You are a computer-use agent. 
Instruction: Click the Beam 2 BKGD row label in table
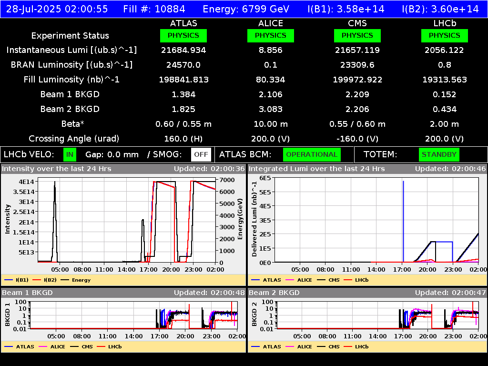point(70,109)
